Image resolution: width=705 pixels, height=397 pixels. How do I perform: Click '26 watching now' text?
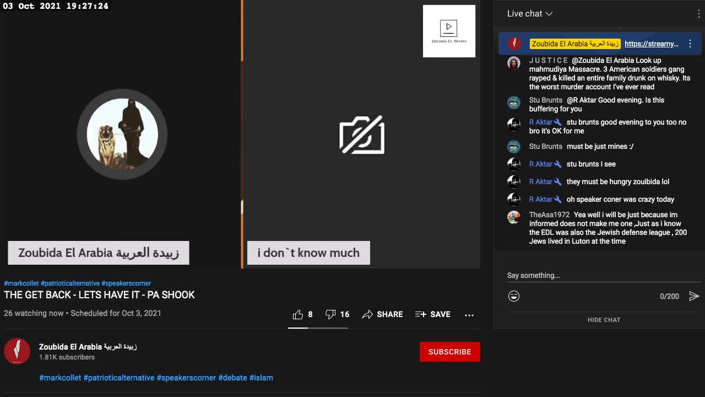tap(34, 313)
